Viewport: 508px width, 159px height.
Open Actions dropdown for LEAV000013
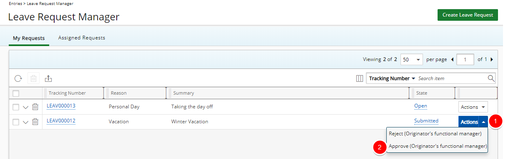click(473, 107)
